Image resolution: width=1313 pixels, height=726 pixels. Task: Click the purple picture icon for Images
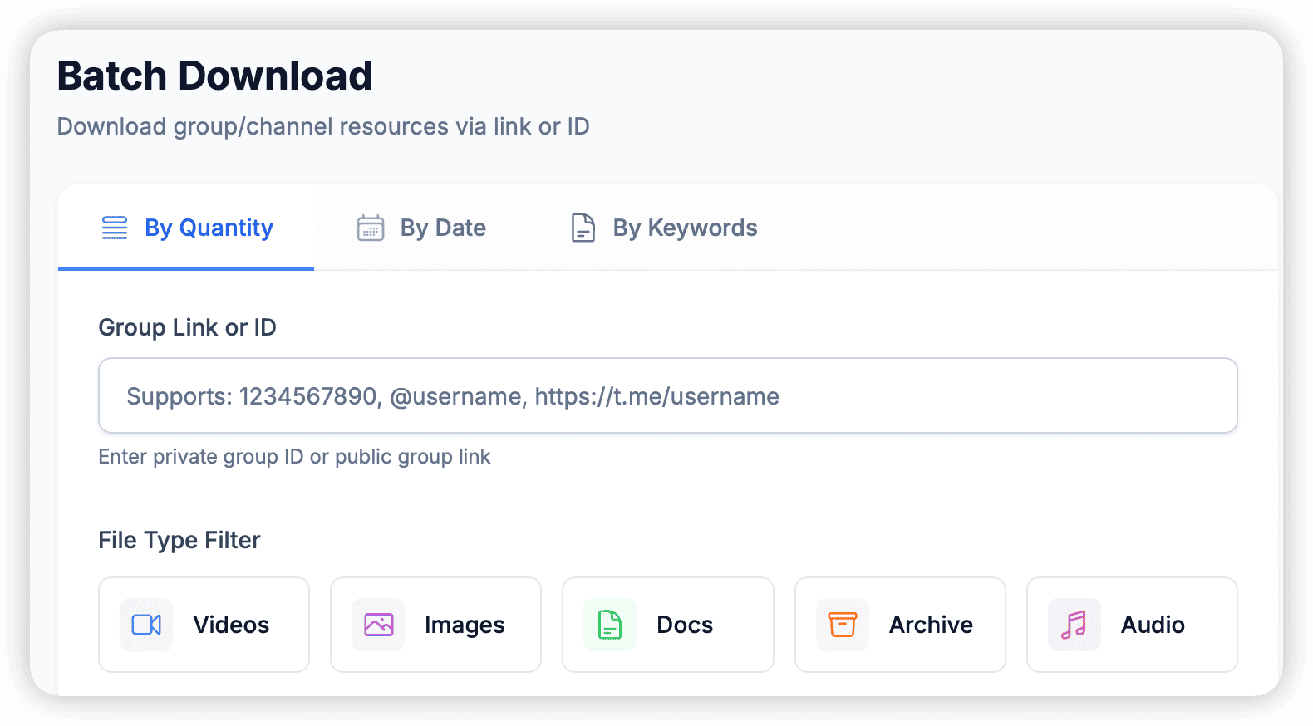point(378,625)
